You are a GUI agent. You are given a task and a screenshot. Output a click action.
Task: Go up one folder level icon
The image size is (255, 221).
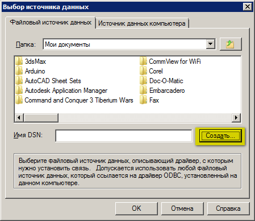[231, 44]
